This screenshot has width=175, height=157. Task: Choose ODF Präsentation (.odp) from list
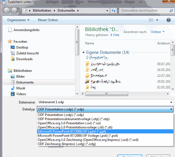(105, 115)
